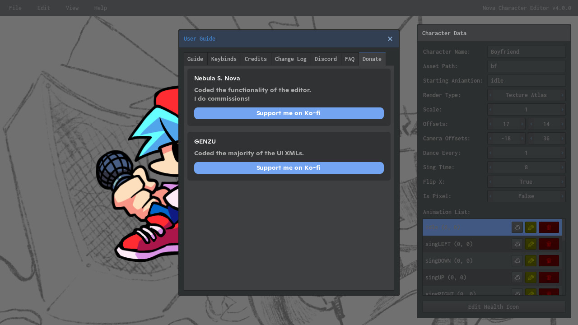Click the ghost icon on the singLEFT row

point(517,244)
